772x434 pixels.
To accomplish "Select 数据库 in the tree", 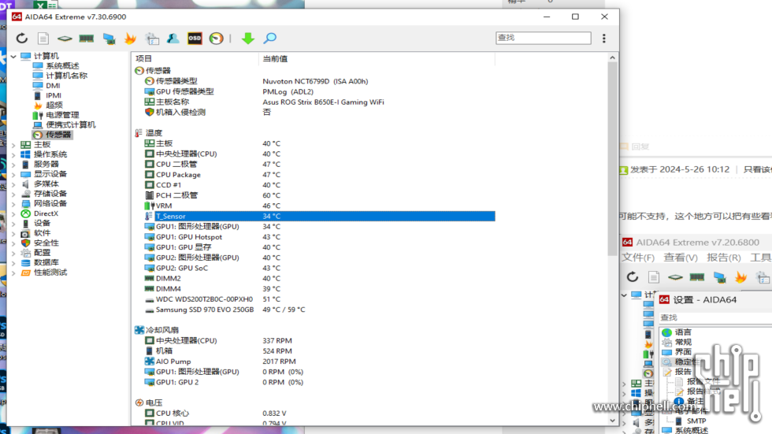I will click(46, 263).
